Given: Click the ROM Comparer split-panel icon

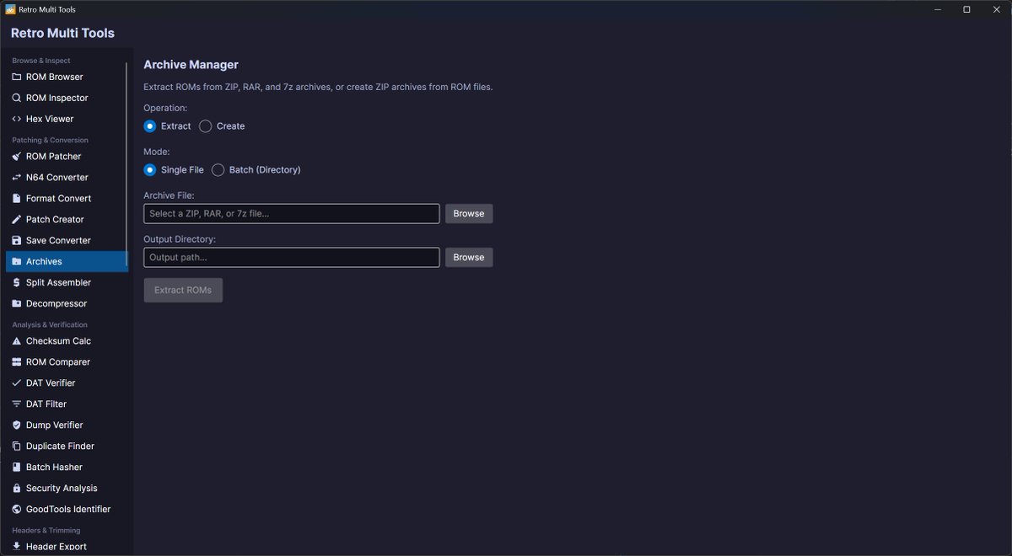Looking at the screenshot, I should tap(17, 361).
